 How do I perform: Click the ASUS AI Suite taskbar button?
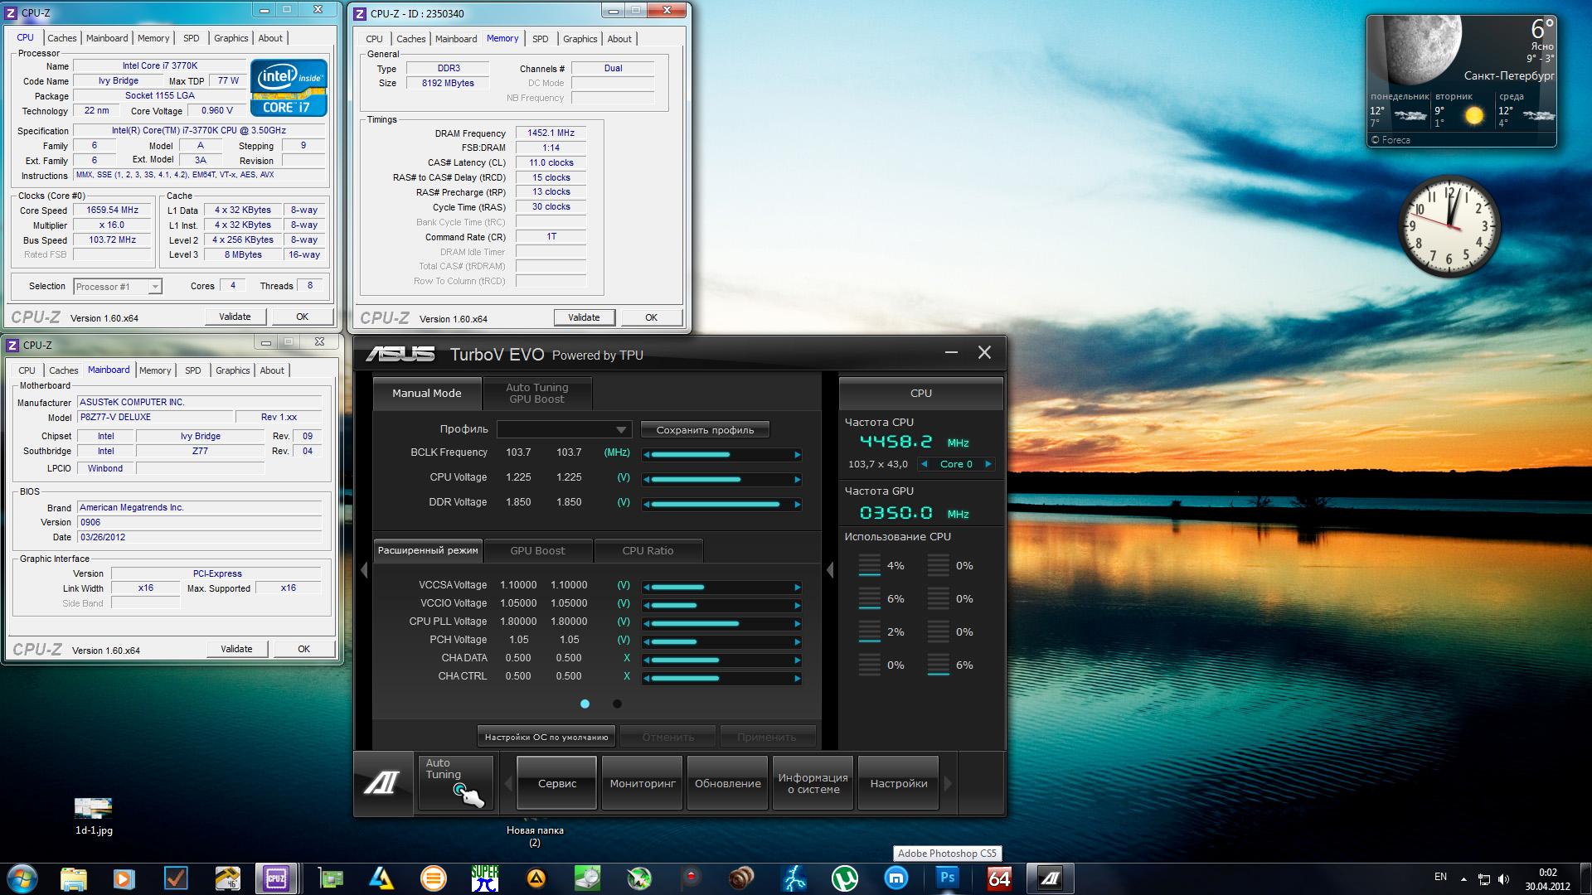[x=1051, y=878]
